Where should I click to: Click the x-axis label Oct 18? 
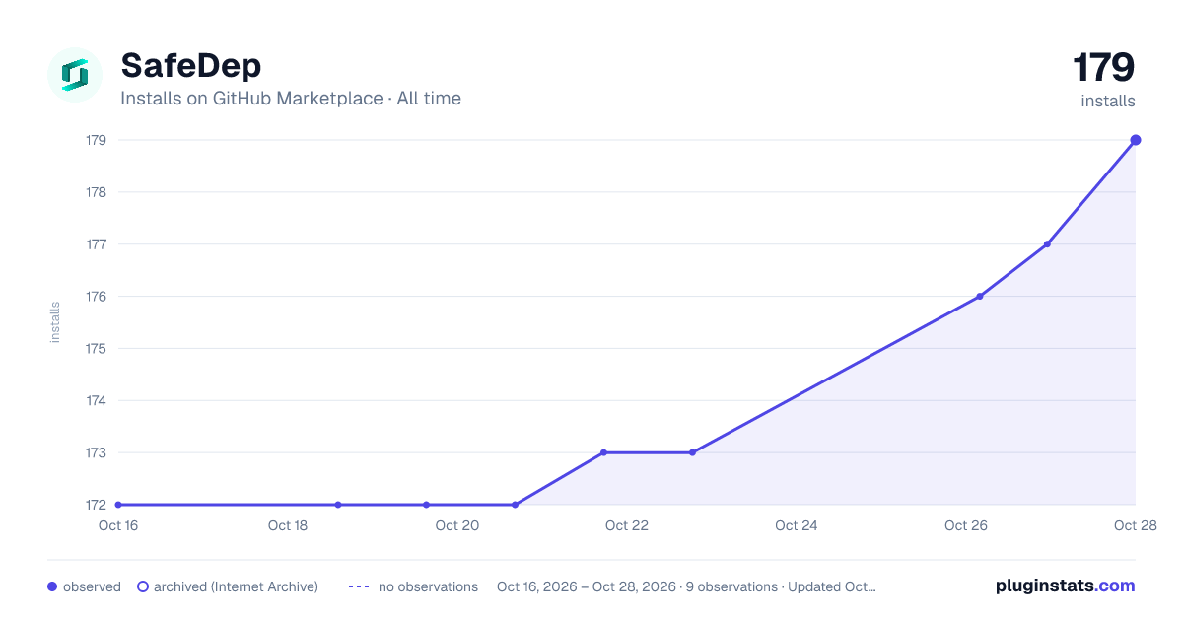click(288, 525)
